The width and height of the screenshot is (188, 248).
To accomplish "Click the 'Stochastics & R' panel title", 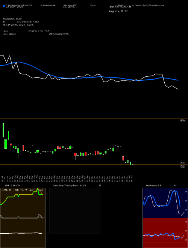I will pyautogui.click(x=153, y=186).
